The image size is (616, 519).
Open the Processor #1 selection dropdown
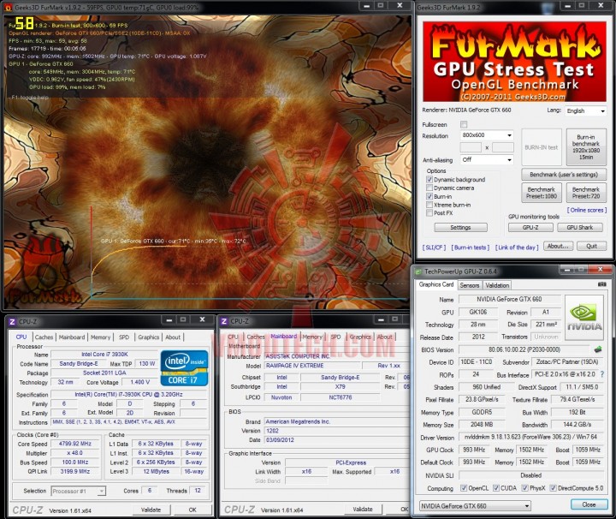coord(78,491)
